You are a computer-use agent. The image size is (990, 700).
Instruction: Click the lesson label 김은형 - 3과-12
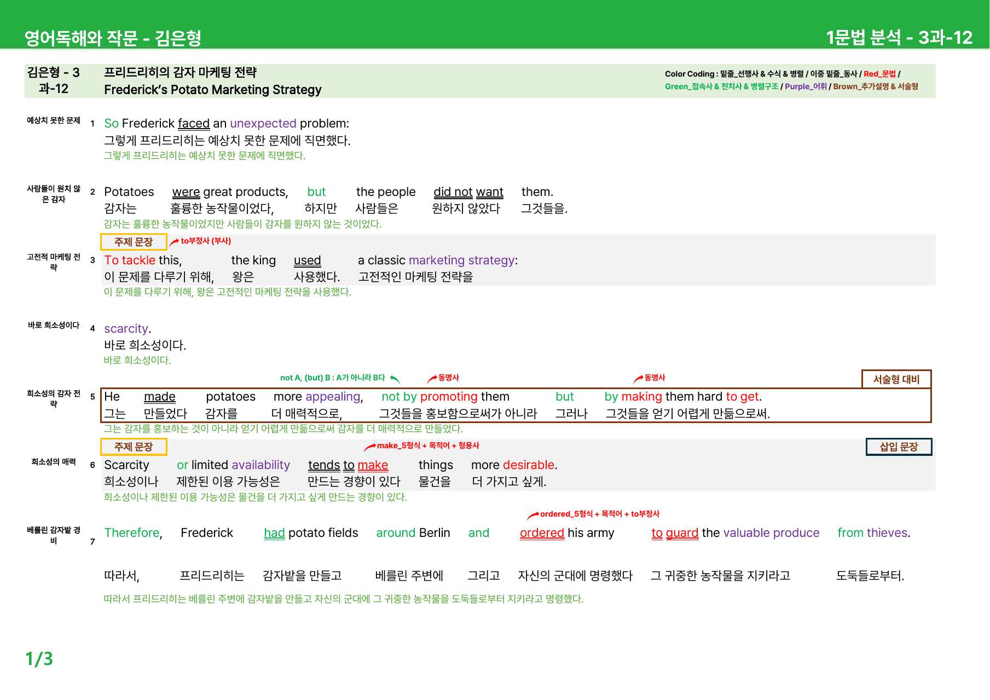[x=54, y=80]
